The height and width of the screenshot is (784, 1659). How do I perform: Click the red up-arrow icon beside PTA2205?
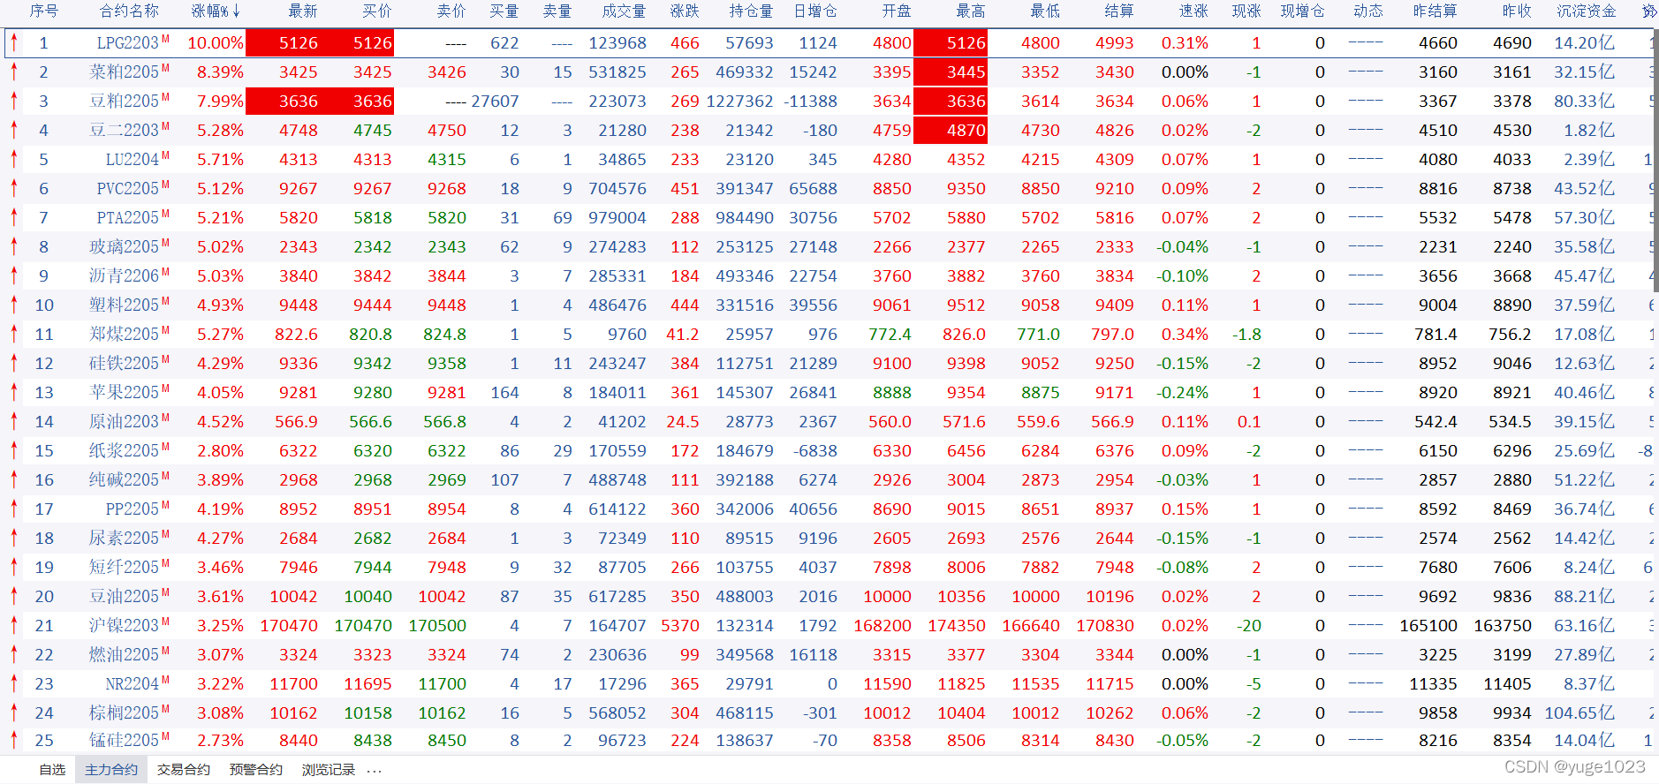pyautogui.click(x=14, y=217)
